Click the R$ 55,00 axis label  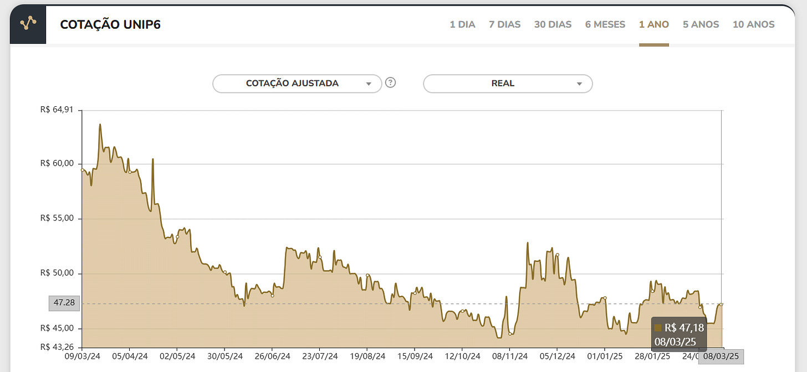(x=57, y=218)
